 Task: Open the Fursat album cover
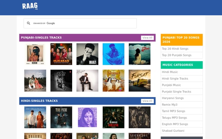(x=139, y=81)
